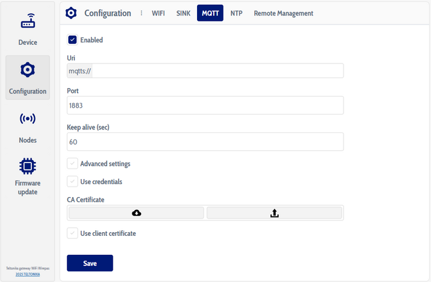Uncheck the Enabled checkbox

pos(73,40)
